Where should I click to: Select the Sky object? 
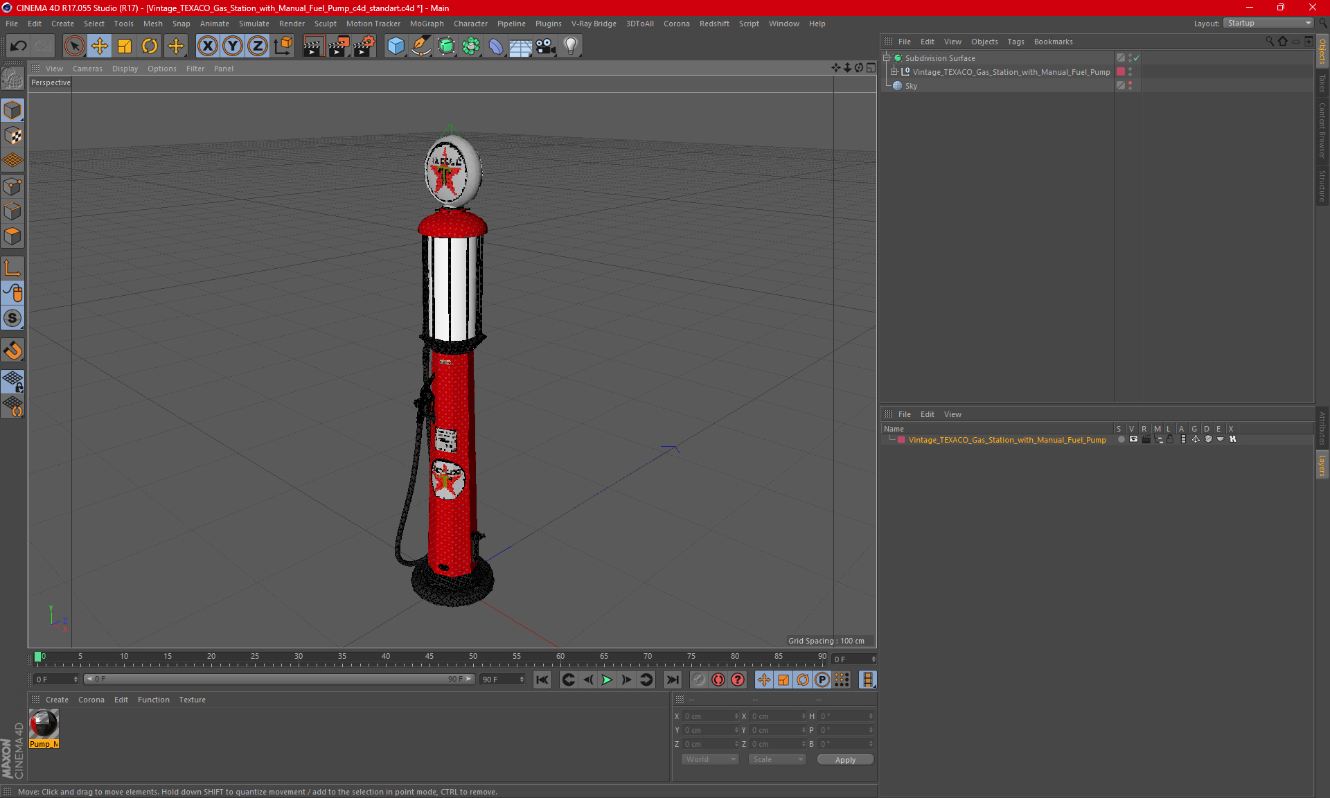pos(911,86)
